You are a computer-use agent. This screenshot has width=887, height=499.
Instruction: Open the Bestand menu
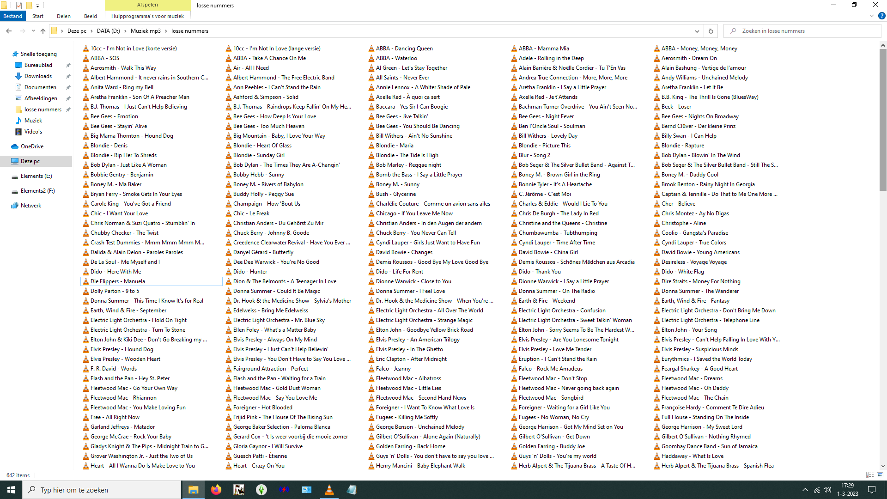coord(13,16)
